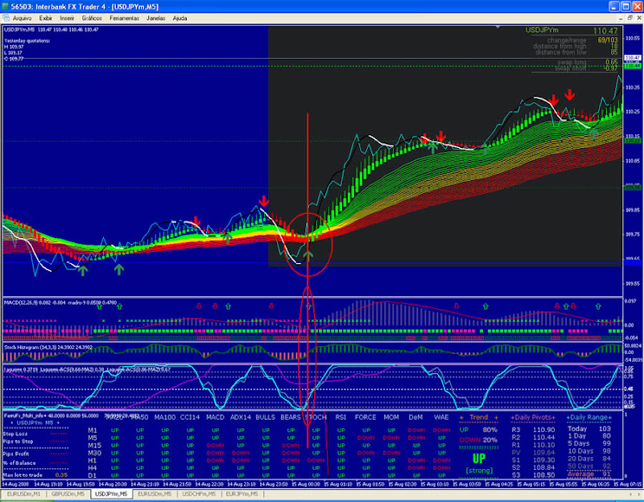Viewport: 644px width, 502px height.
Task: Click the H4 timeframe row label
Action: (93, 468)
